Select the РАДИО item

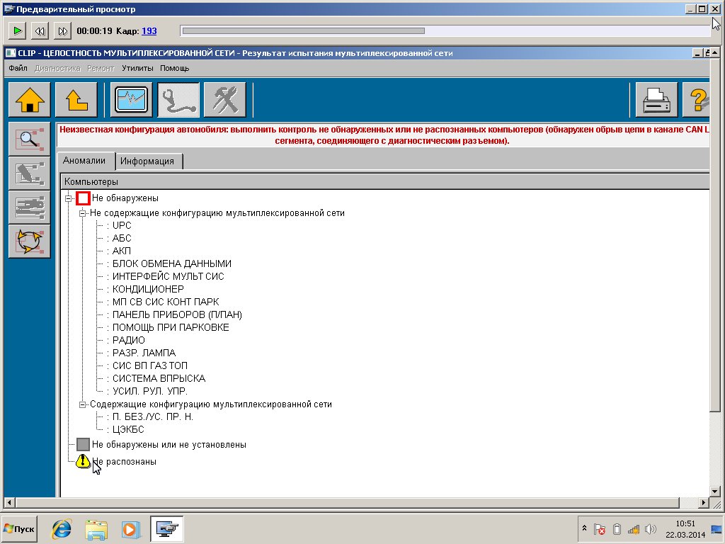point(129,340)
